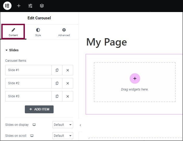Click the pink add widget plus button
183x141 pixels.
(135, 78)
